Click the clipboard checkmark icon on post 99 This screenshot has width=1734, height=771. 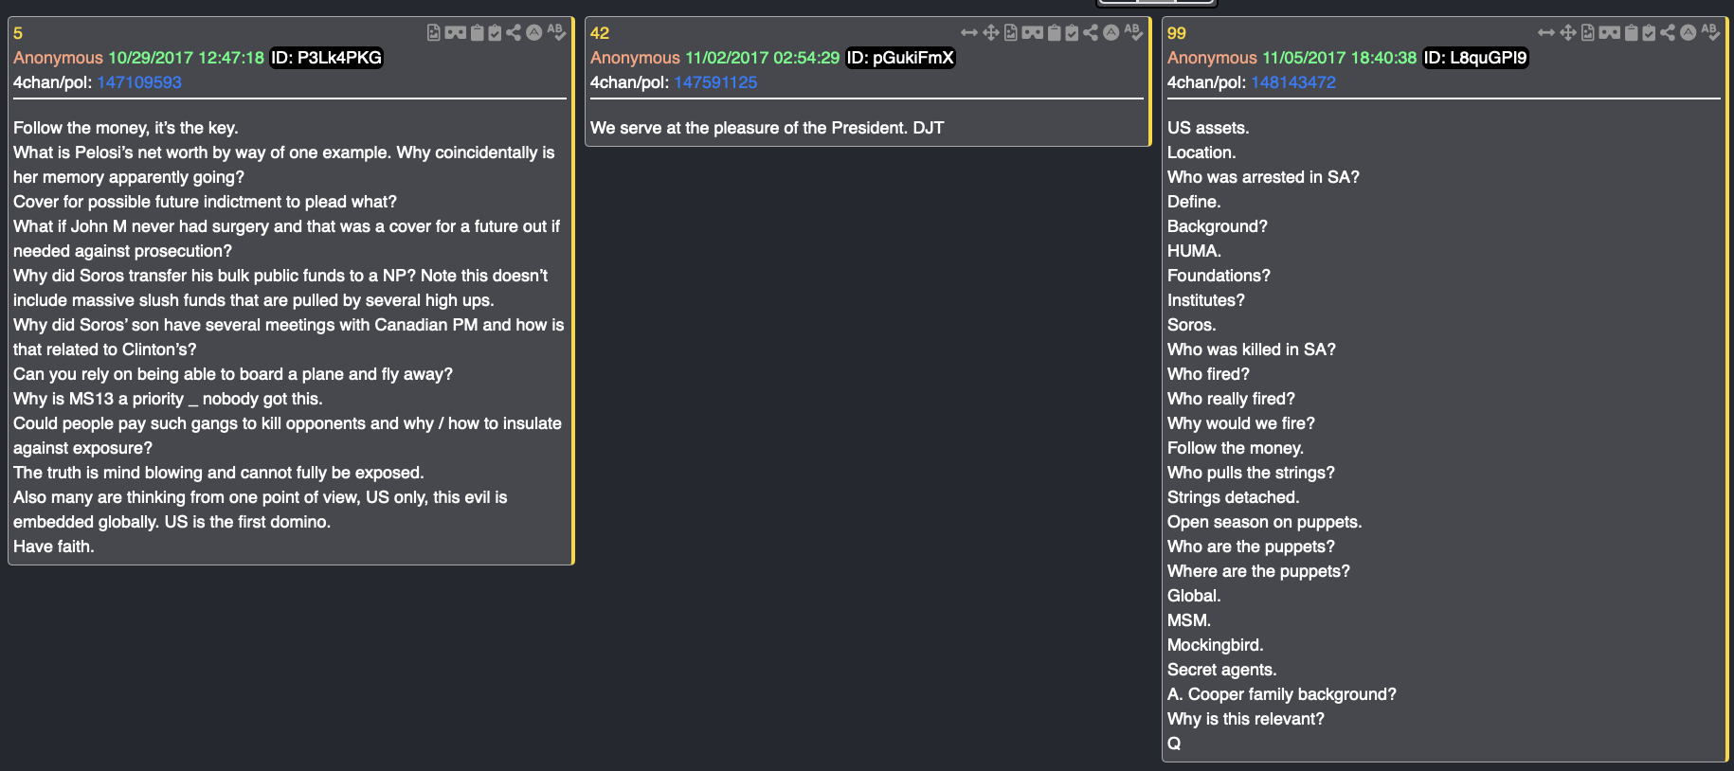pyautogui.click(x=1649, y=32)
